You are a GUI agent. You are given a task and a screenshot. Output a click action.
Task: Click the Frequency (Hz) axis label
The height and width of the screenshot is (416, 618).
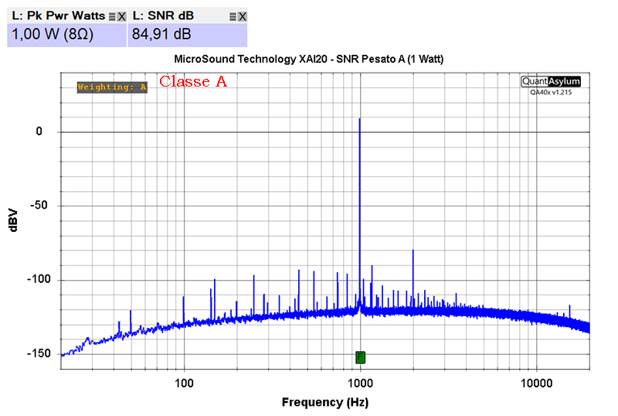click(x=325, y=403)
